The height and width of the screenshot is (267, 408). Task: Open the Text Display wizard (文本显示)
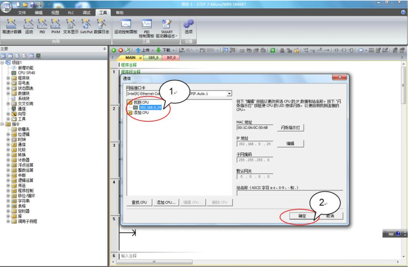click(70, 26)
